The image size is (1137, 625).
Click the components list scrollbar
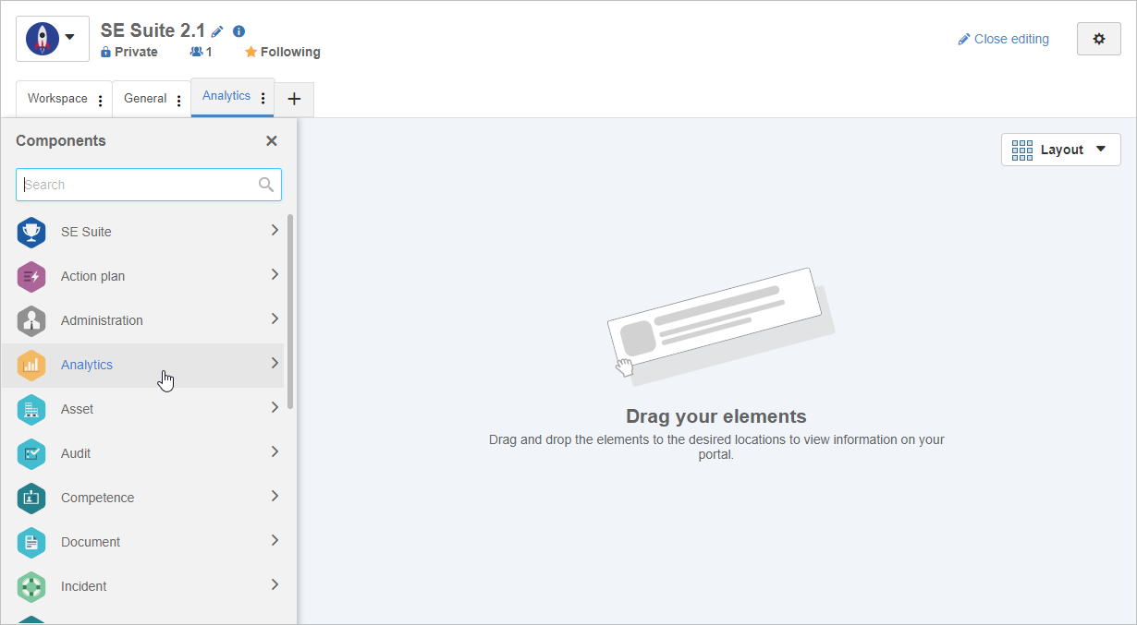290,311
